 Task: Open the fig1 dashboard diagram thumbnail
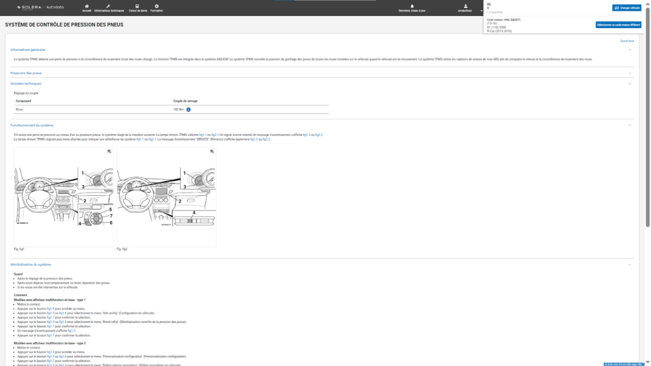coord(64,196)
